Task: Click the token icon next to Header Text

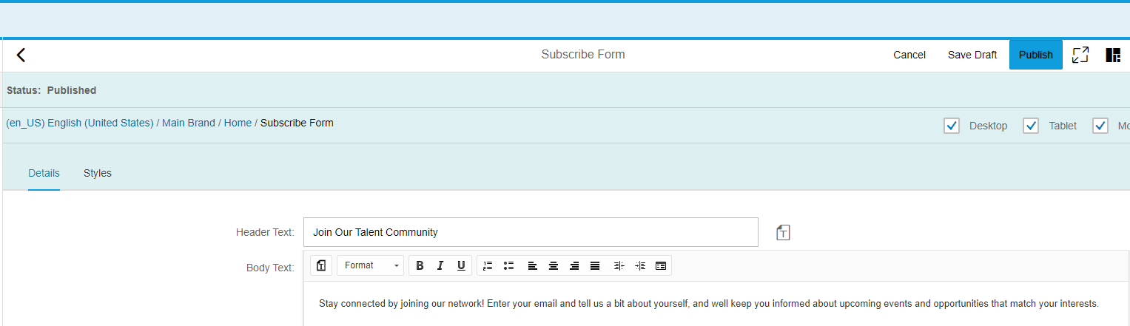Action: (783, 233)
